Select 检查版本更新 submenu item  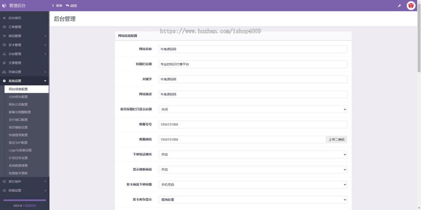click(26, 173)
